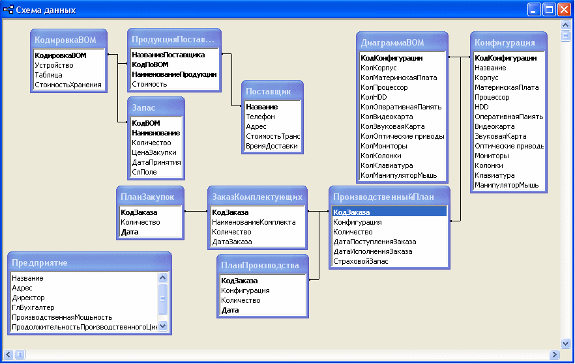
Task: Click the horizontal scrollbar right arrow
Action: click(554, 354)
